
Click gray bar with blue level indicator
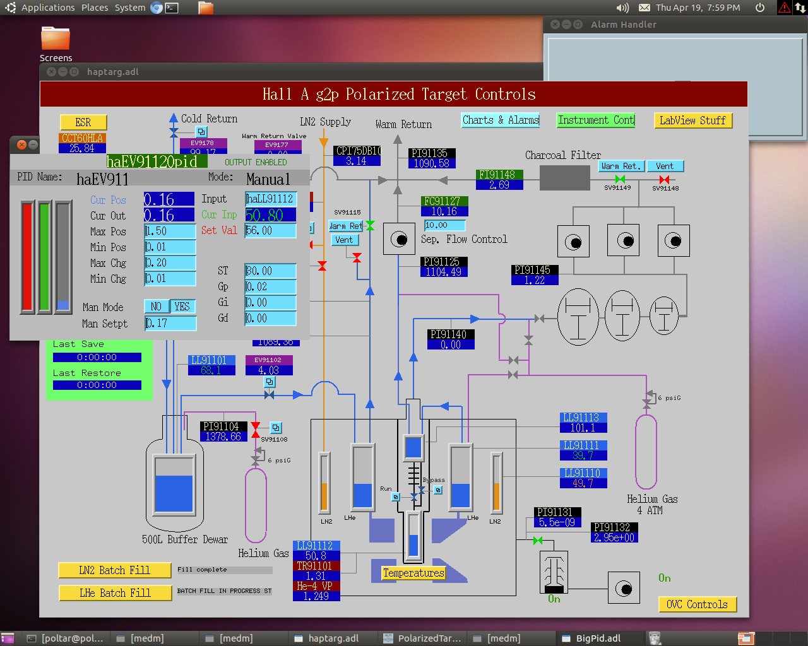tap(62, 257)
